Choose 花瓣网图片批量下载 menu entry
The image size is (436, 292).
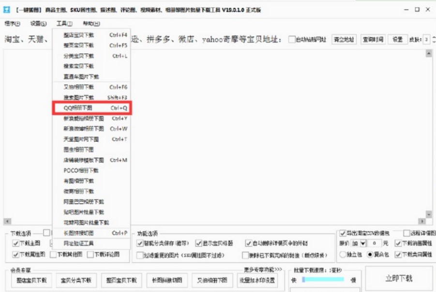(91, 222)
